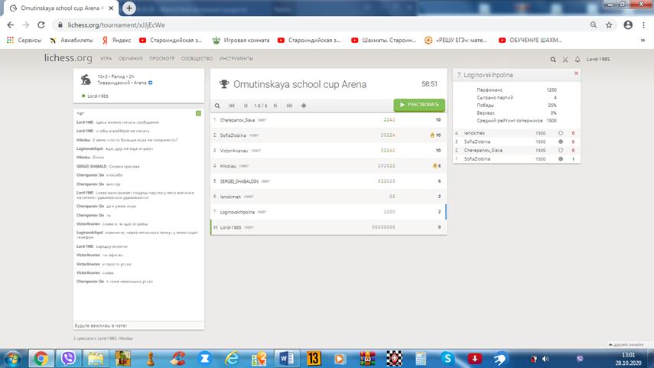This screenshot has height=368, width=654.
Task: Click the chat message input field
Action: [x=138, y=324]
